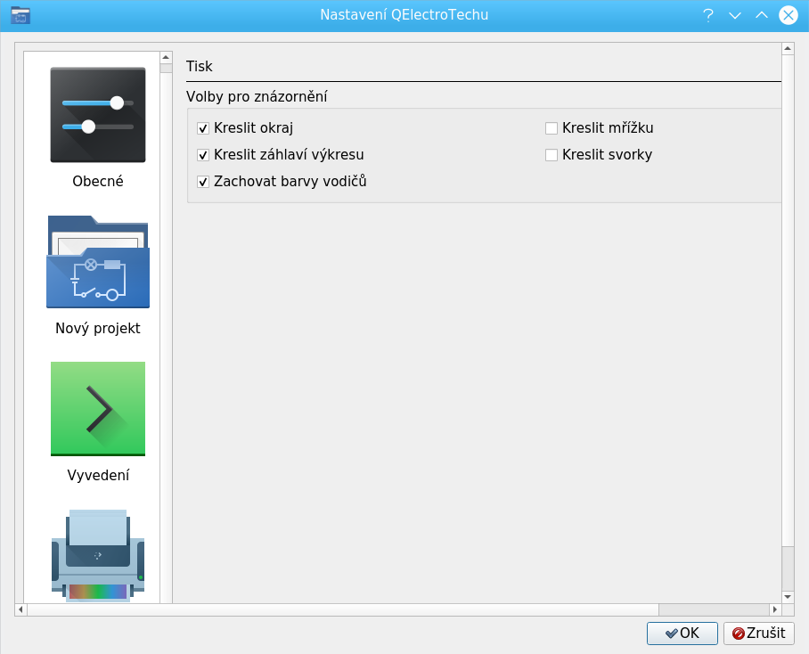Uncheck Kreslit záhlaví výkresu
This screenshot has width=809, height=654.
click(203, 155)
